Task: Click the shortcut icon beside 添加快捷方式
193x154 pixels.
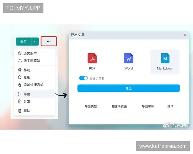Action: point(20,85)
